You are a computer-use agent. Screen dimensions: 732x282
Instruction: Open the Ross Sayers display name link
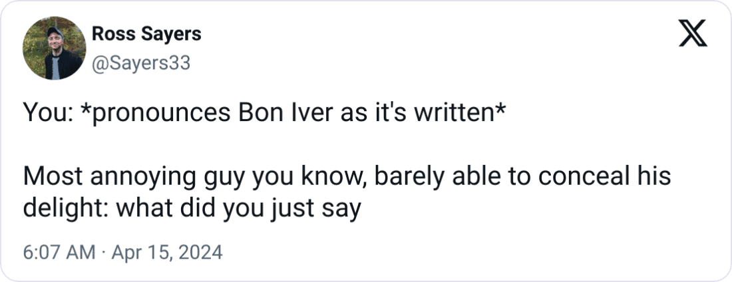pos(146,34)
